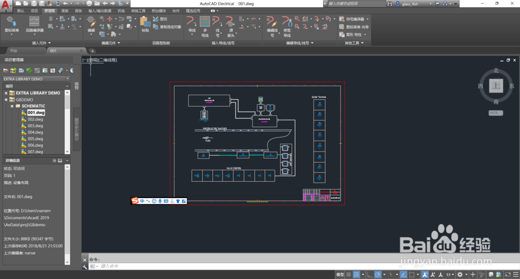Toggle 模型 model space button

(x=340, y=274)
